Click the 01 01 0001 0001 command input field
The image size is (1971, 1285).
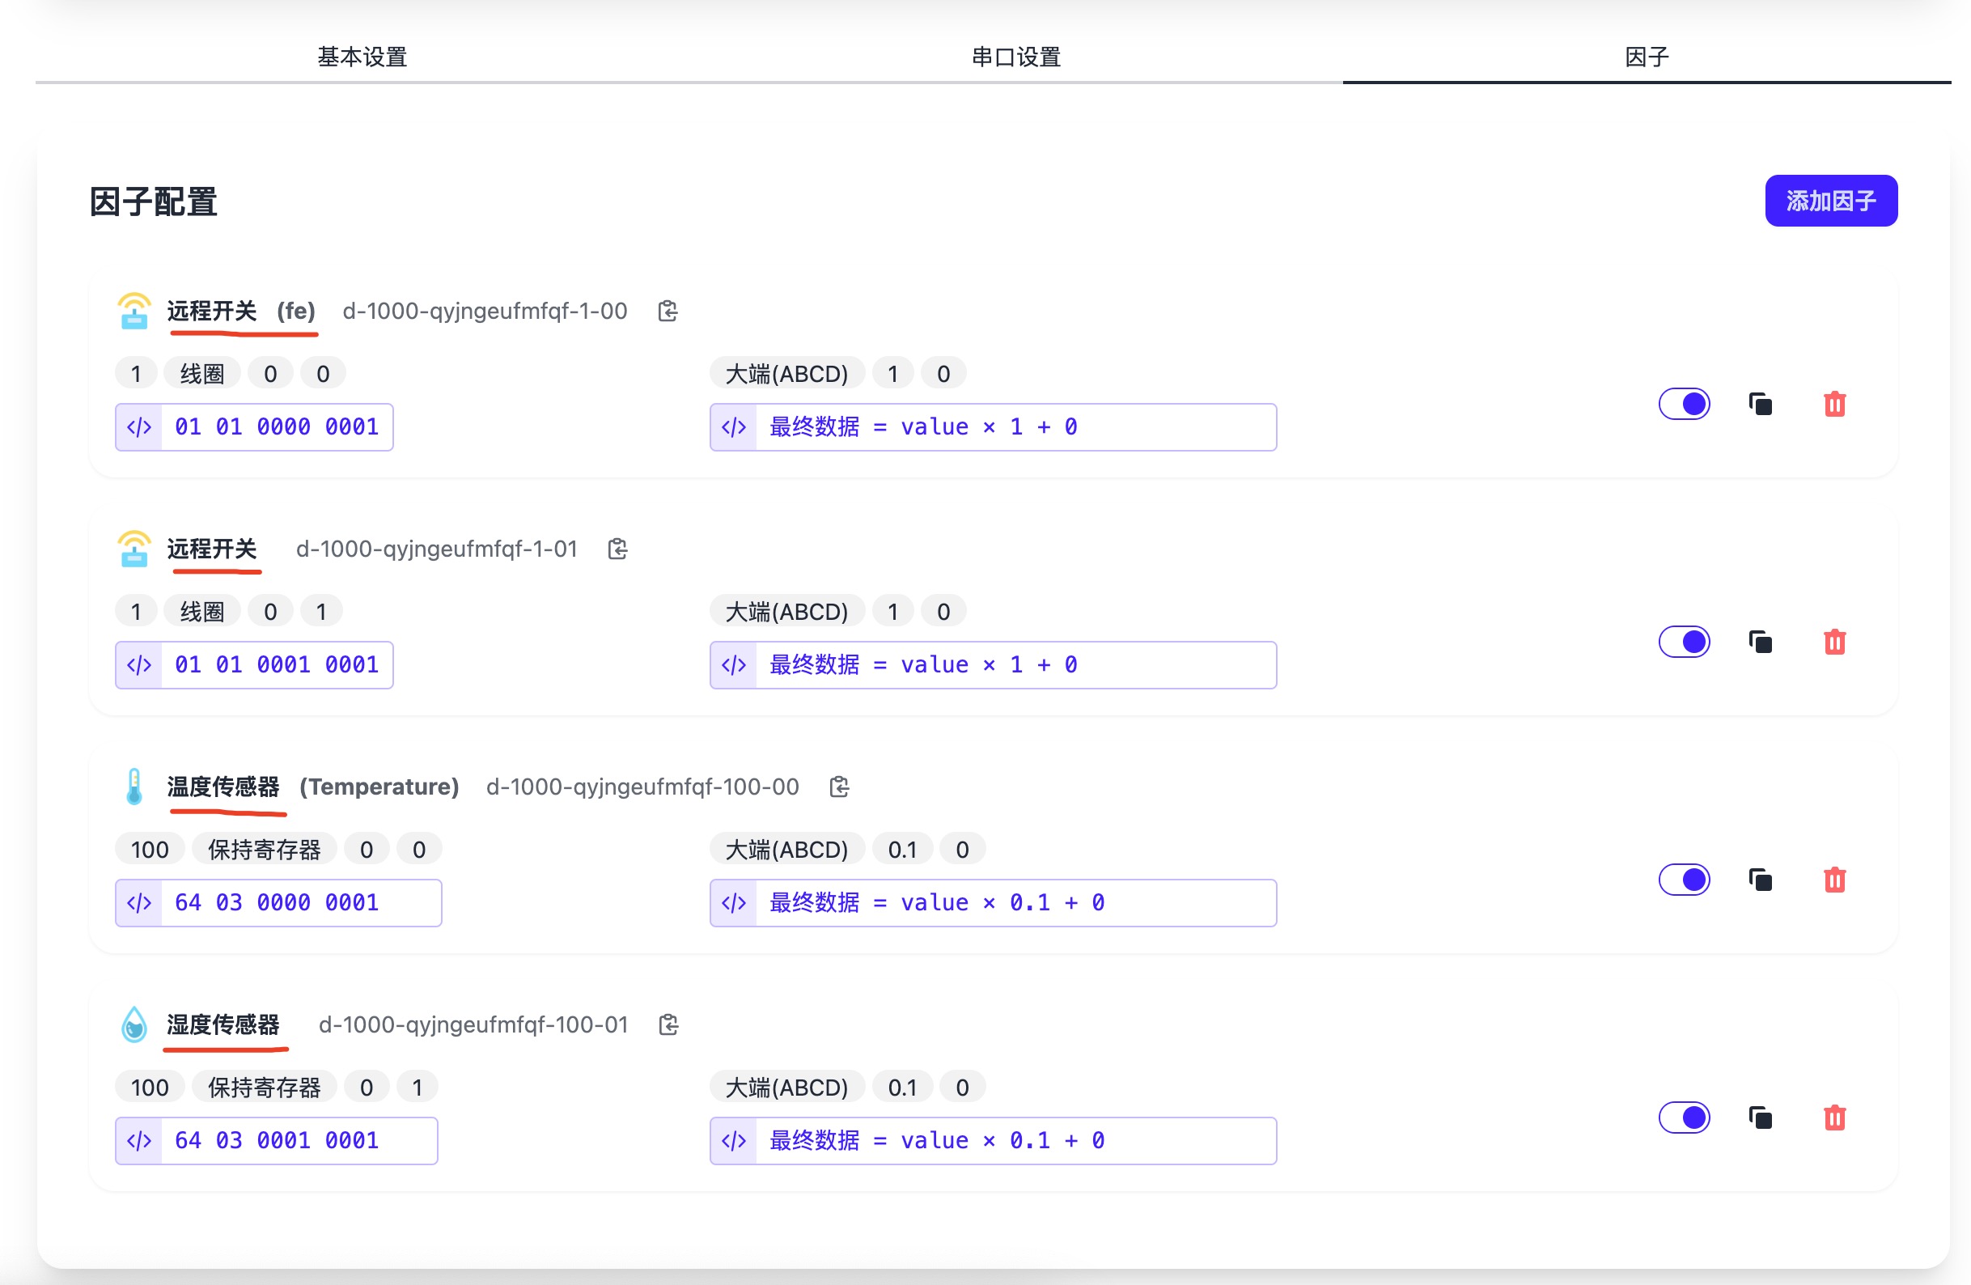[276, 664]
